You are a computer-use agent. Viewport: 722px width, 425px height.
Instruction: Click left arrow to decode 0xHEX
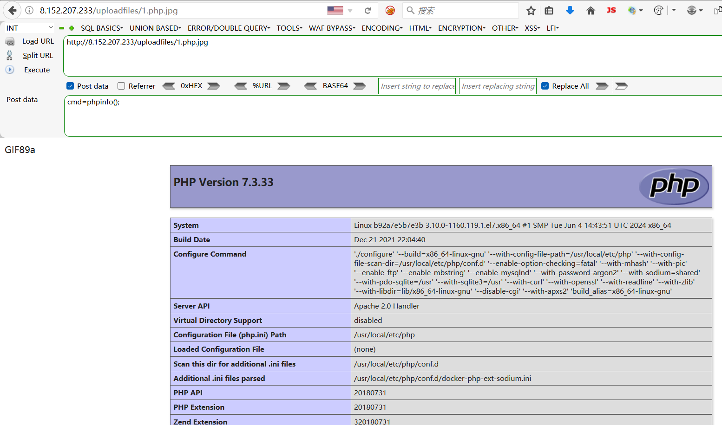(169, 86)
